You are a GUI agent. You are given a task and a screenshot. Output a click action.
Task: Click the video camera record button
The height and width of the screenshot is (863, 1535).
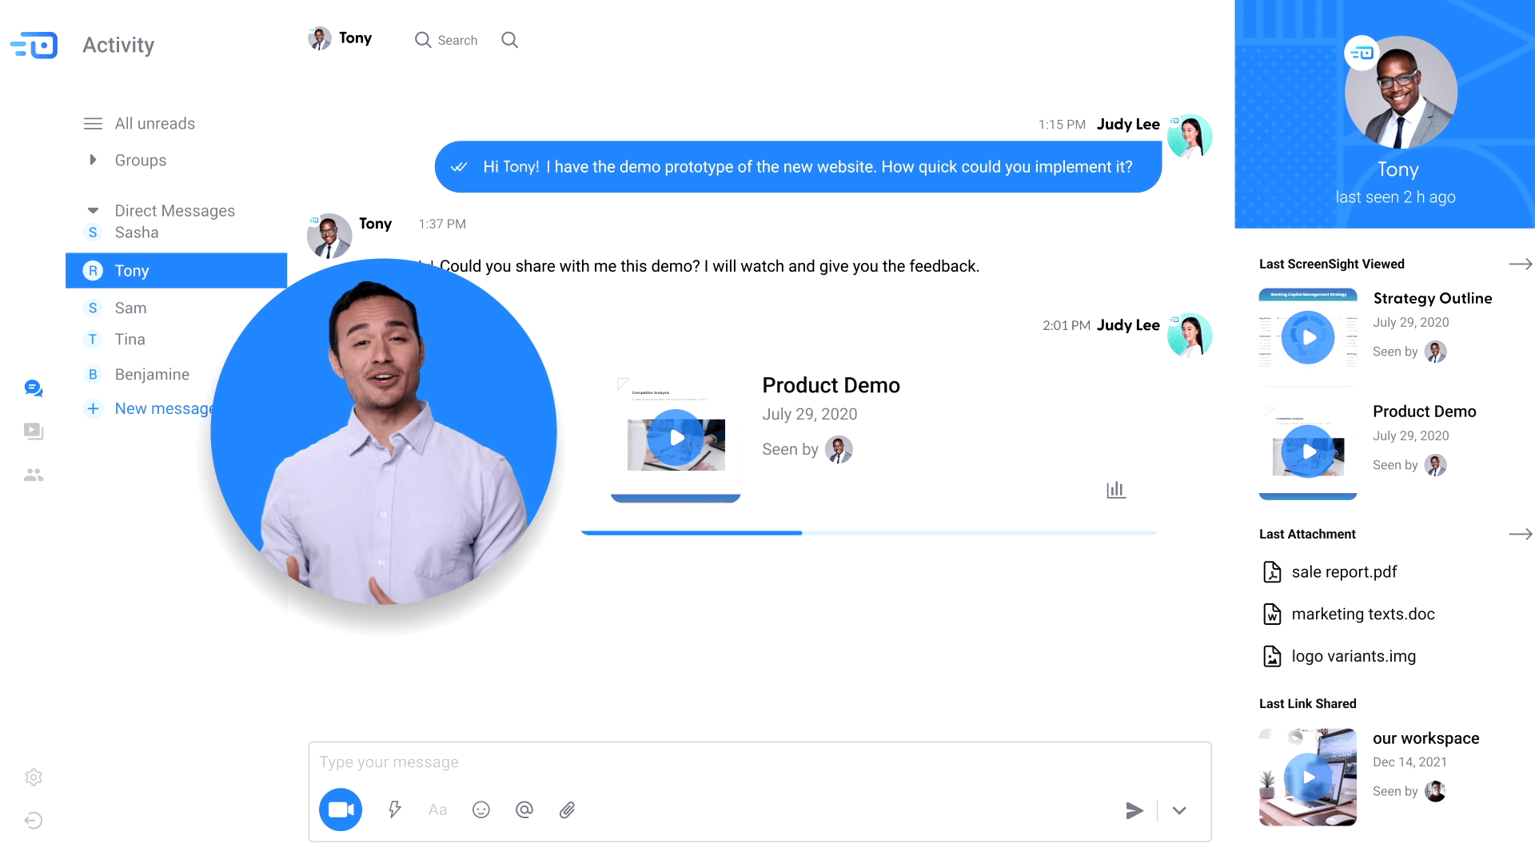pos(341,809)
